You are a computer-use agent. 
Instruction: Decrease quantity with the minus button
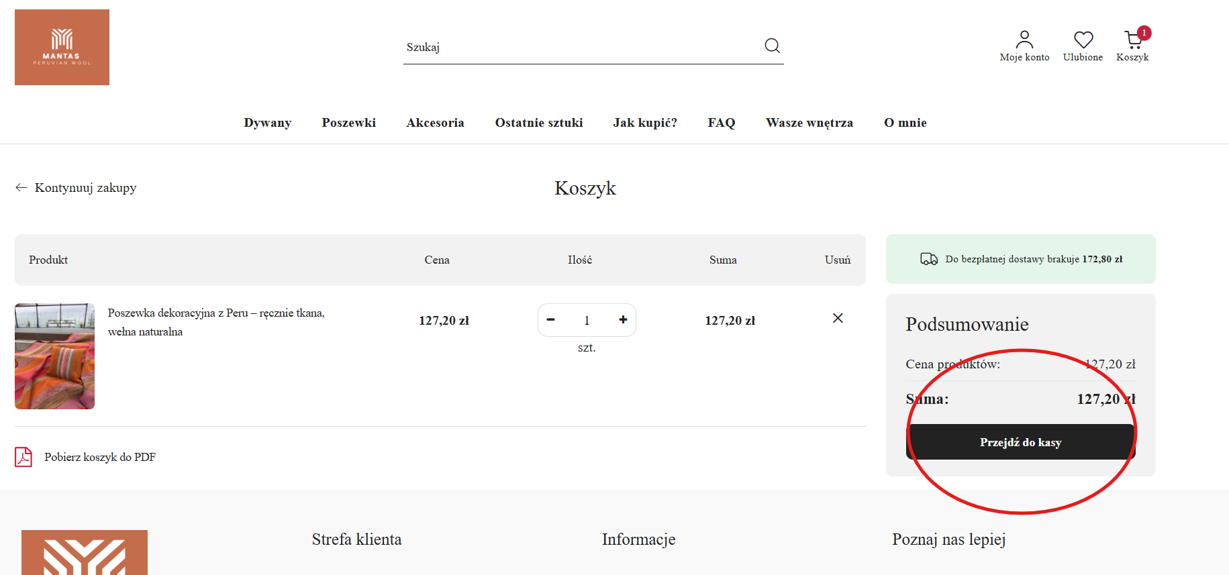click(x=550, y=320)
